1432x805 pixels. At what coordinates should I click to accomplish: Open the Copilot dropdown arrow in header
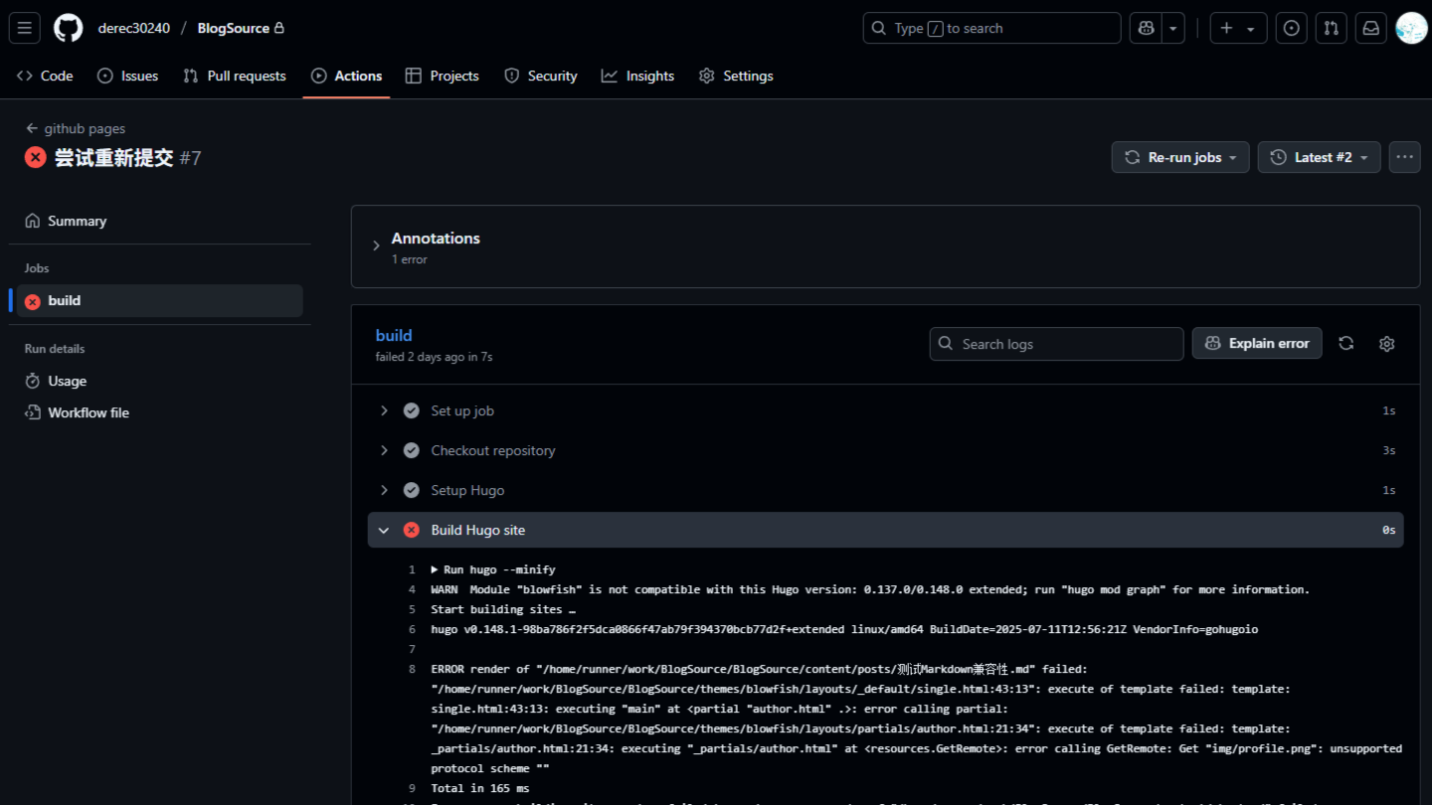click(x=1173, y=28)
